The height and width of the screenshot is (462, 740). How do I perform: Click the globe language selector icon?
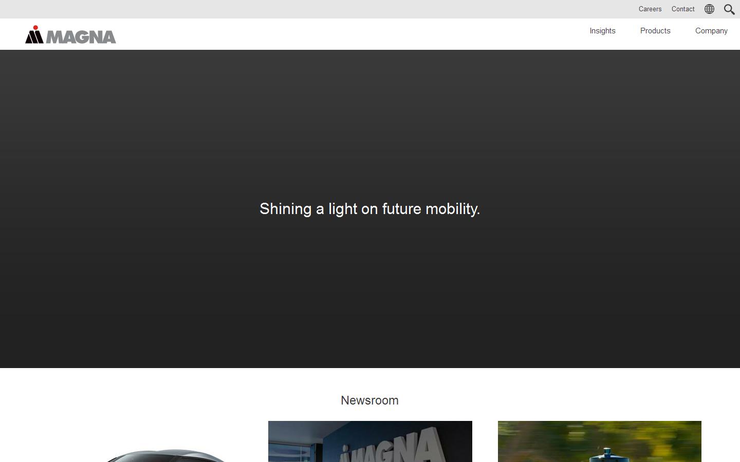click(709, 9)
